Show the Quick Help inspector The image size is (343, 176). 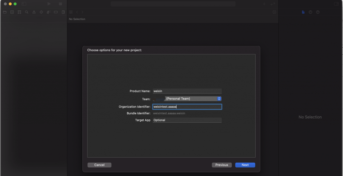(318, 12)
